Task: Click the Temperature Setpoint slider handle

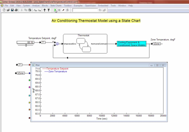Action: [x=26, y=45]
